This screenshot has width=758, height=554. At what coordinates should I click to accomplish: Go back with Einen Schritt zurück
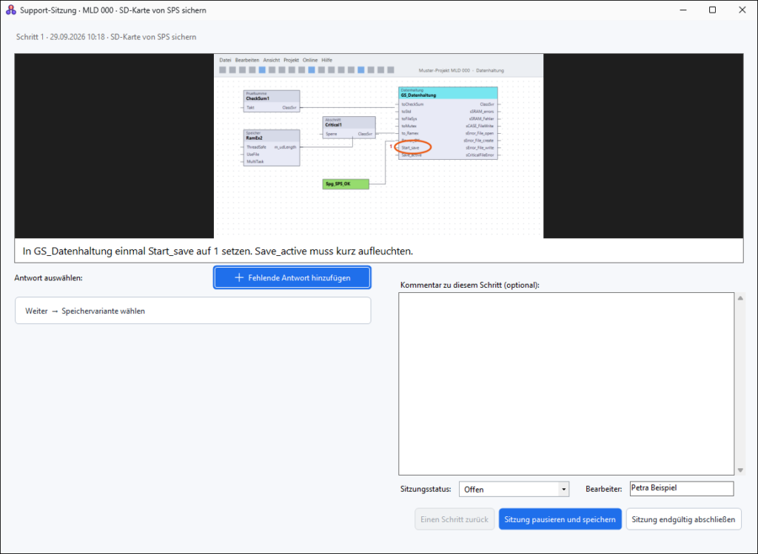coord(455,519)
